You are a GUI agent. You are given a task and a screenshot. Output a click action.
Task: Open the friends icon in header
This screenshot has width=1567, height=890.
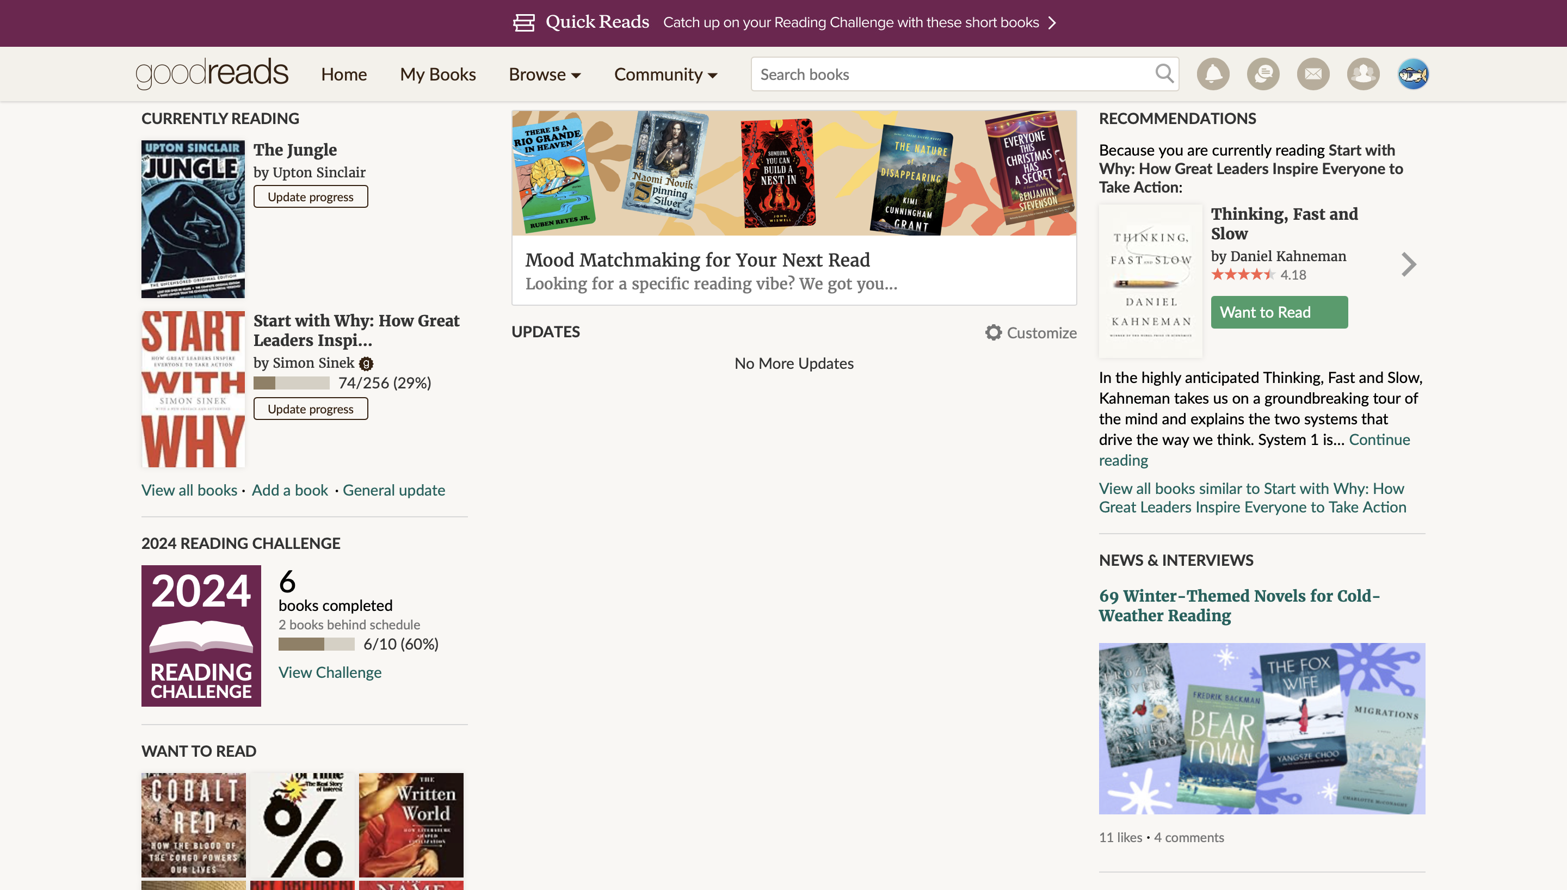(1364, 74)
